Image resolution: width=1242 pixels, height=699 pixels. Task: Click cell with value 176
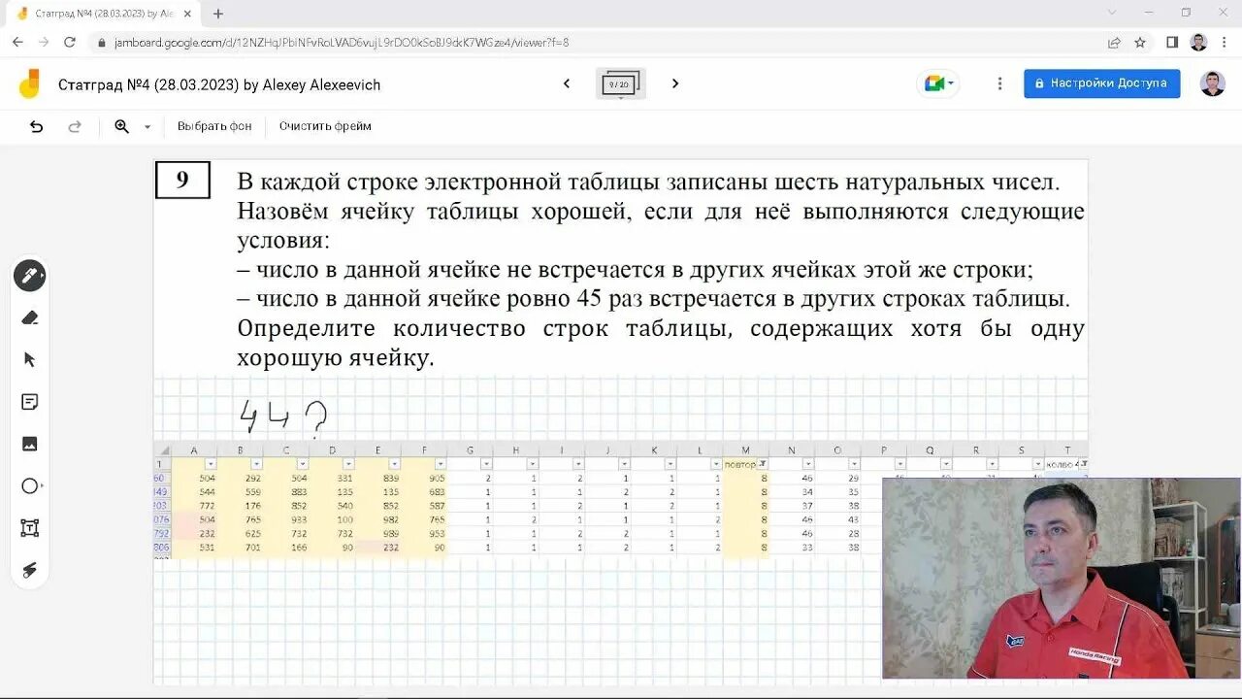coord(241,506)
